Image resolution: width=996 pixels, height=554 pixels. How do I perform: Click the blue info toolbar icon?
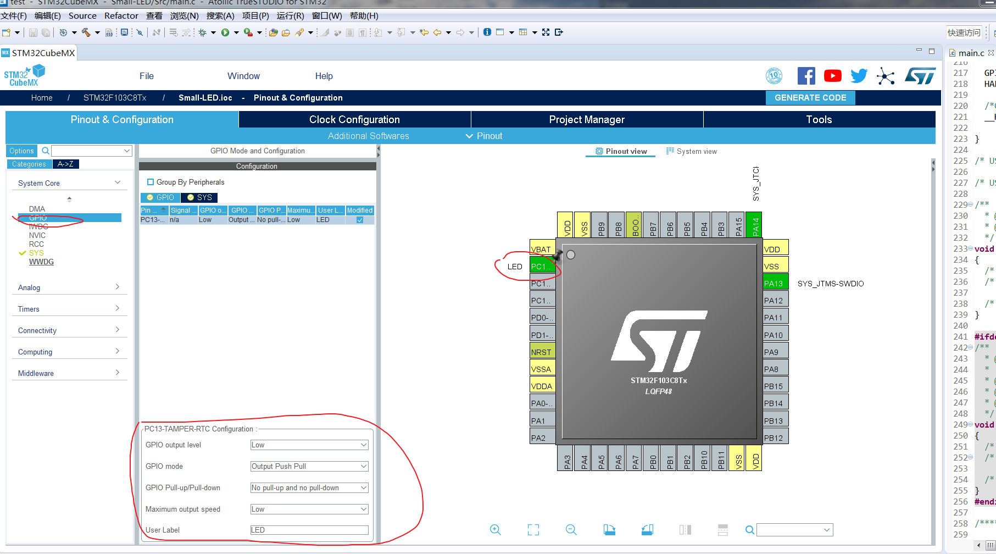[487, 32]
